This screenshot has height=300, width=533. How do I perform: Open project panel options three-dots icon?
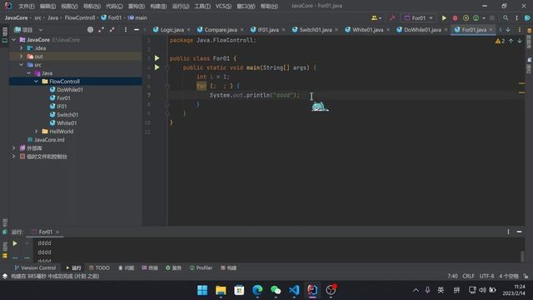click(x=126, y=30)
